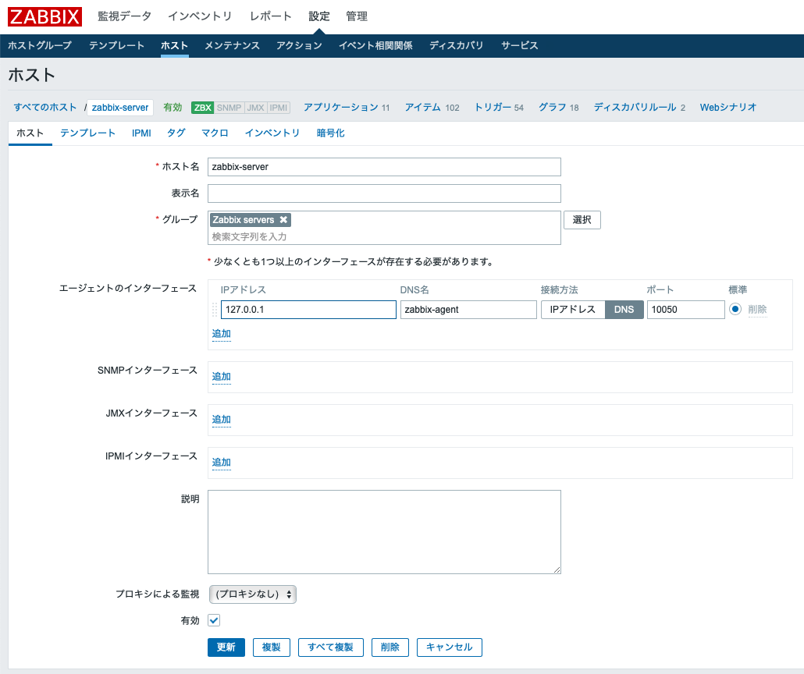Click the 選択 button next to グループ
This screenshot has width=804, height=674.
pyautogui.click(x=582, y=219)
